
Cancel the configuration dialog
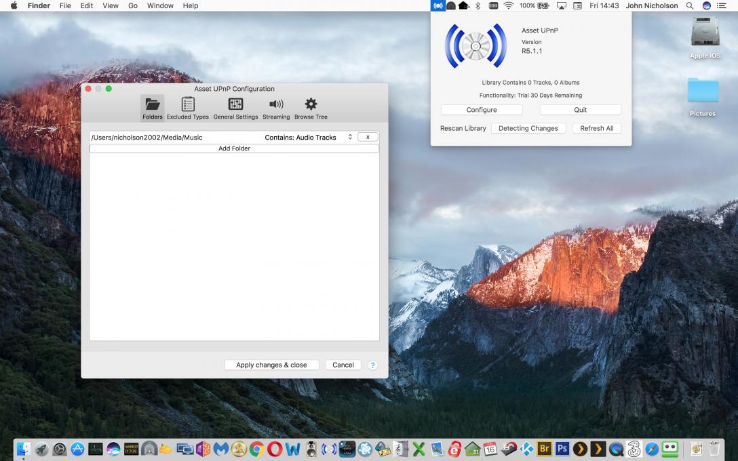343,365
